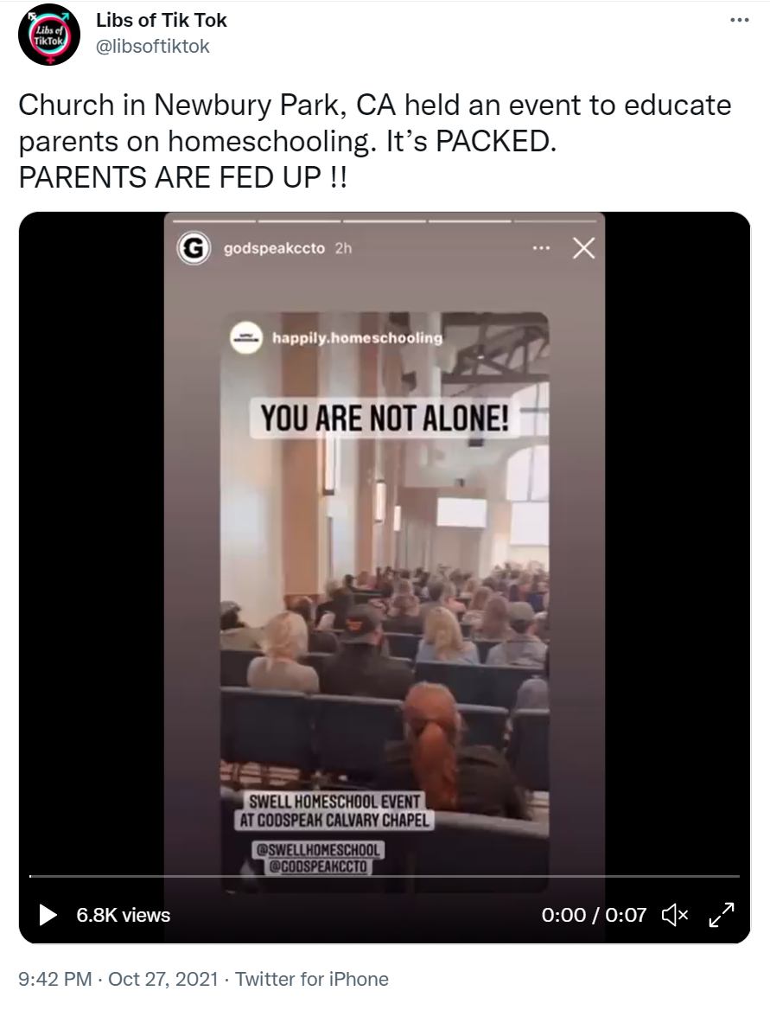Expand the video to fullscreen
This screenshot has width=770, height=1010.
[x=721, y=915]
